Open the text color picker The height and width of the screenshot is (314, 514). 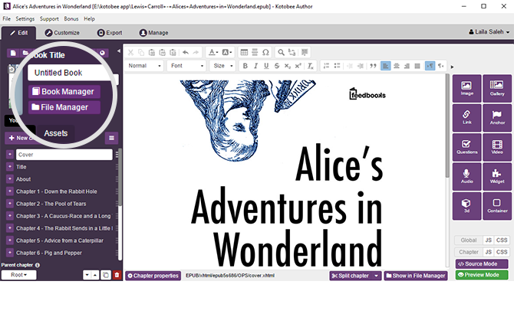pos(211,52)
